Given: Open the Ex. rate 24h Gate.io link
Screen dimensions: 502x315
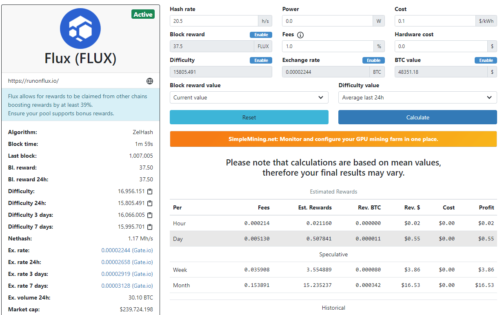Looking at the screenshot, I should click(x=127, y=262).
